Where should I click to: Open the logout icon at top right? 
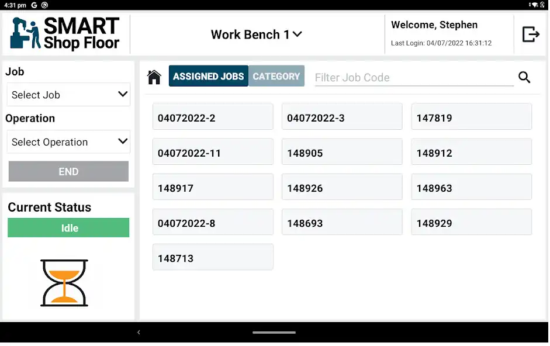coord(531,34)
